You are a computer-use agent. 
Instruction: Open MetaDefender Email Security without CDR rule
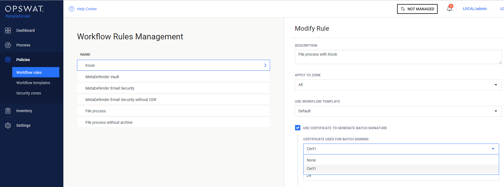(x=174, y=100)
